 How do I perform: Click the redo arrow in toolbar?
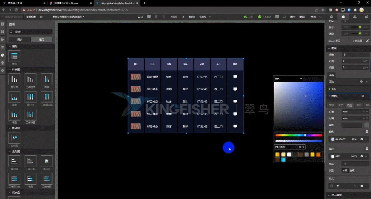tap(251, 17)
